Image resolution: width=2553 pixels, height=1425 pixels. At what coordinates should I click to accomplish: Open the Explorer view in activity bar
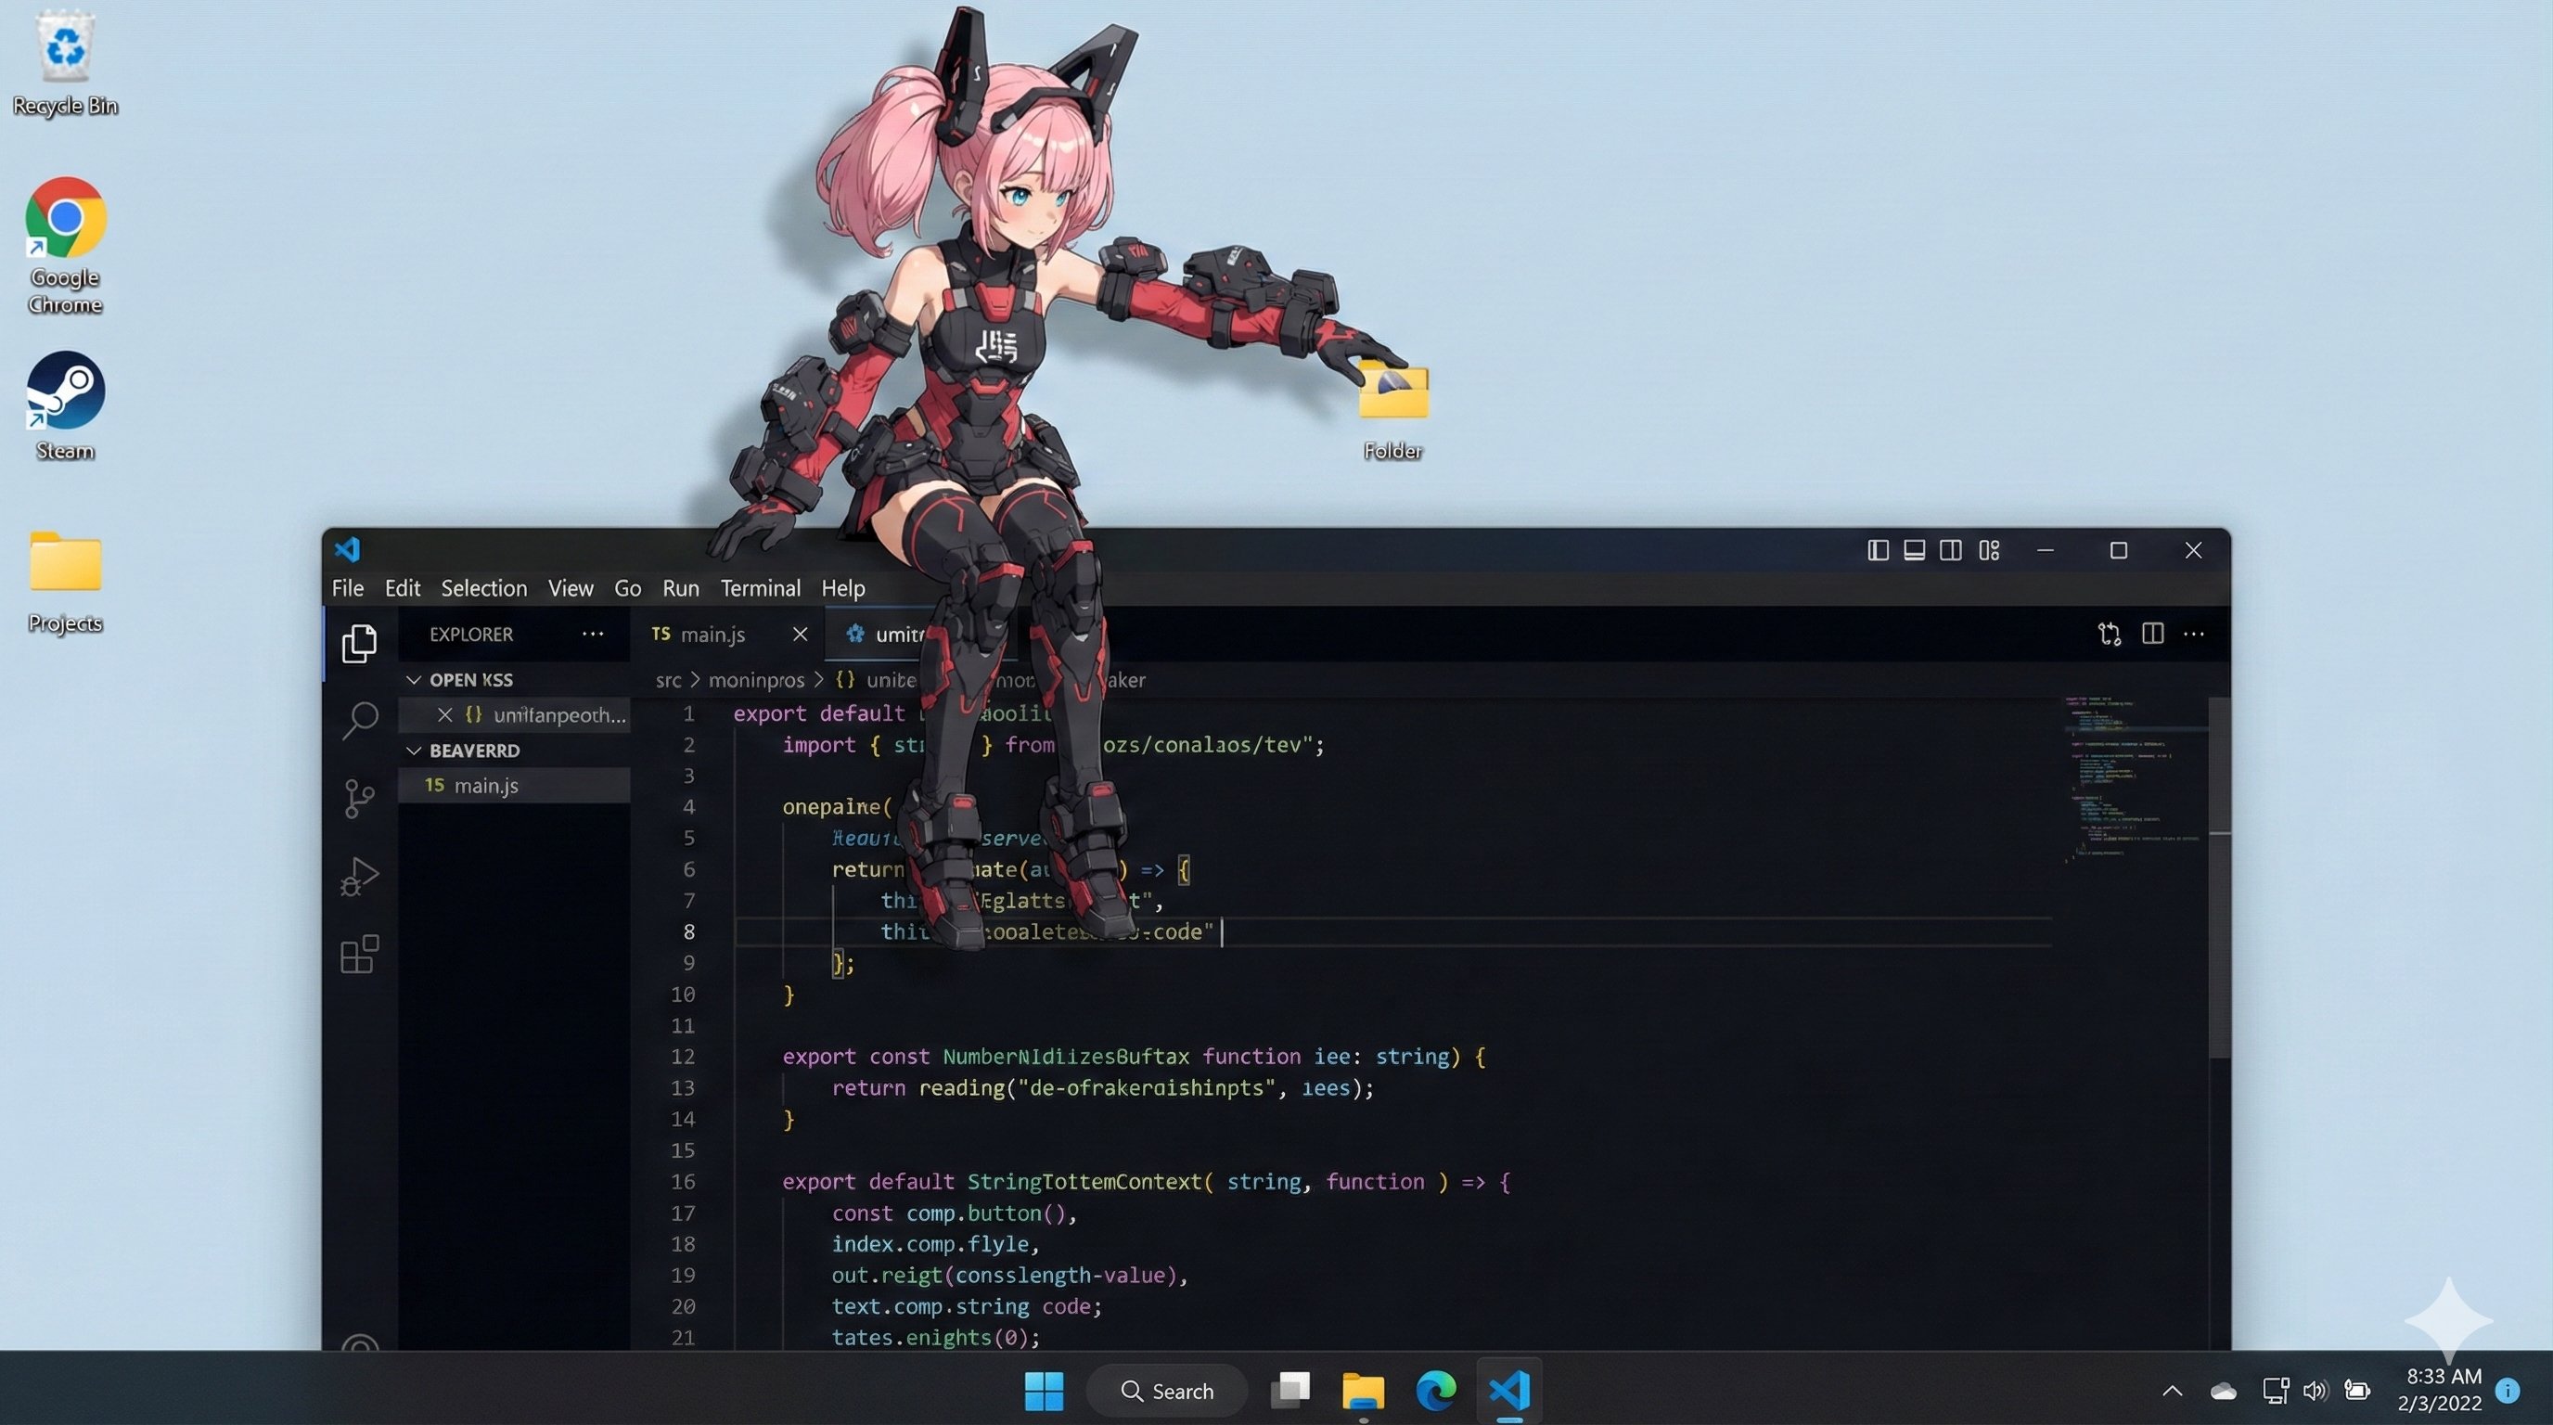(359, 643)
